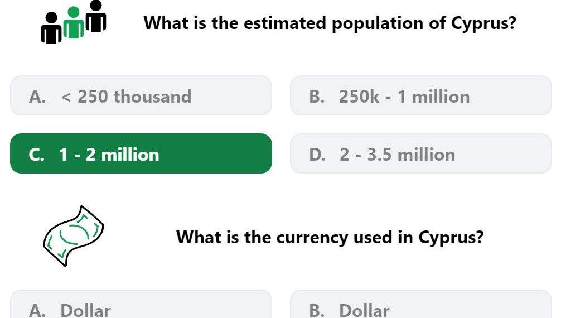
Task: Click the Cyprus currency question text
Action: click(330, 237)
